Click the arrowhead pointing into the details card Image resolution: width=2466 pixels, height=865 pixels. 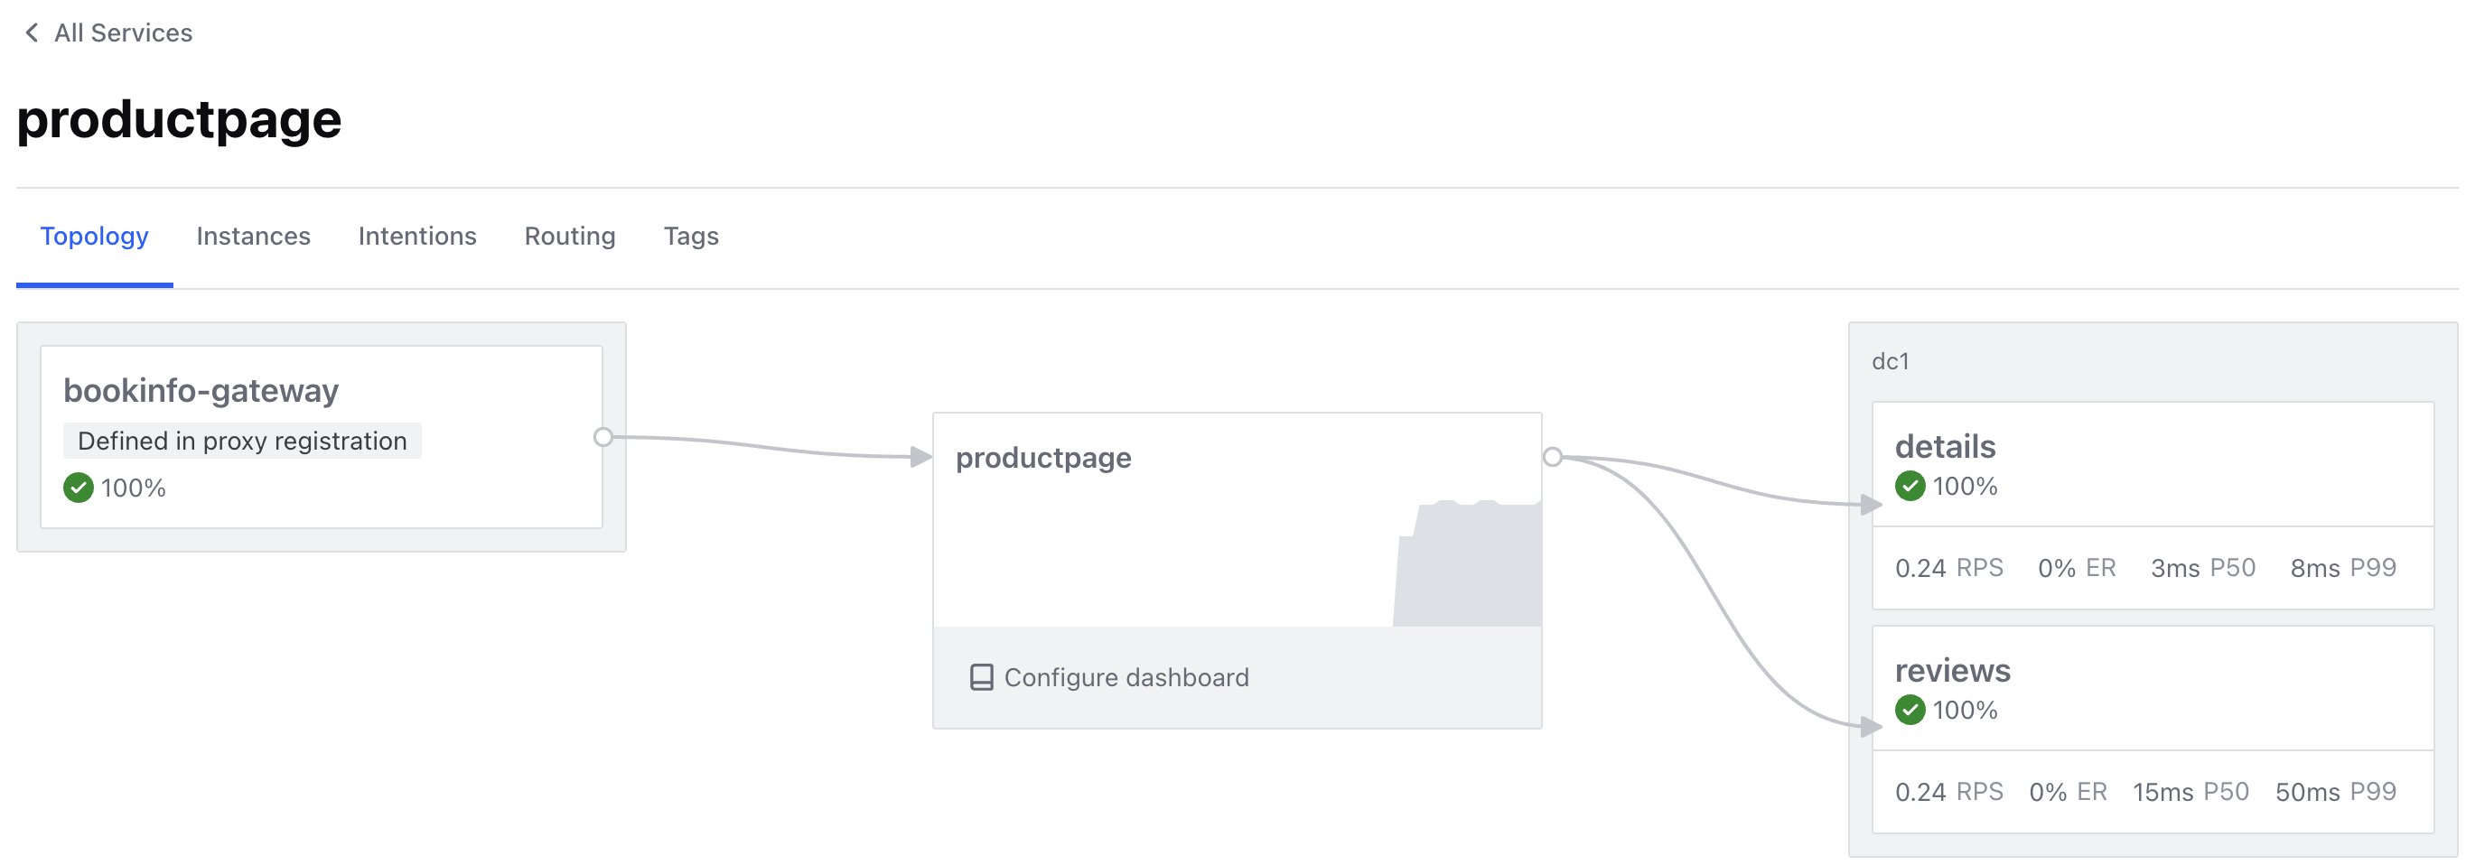[1871, 504]
